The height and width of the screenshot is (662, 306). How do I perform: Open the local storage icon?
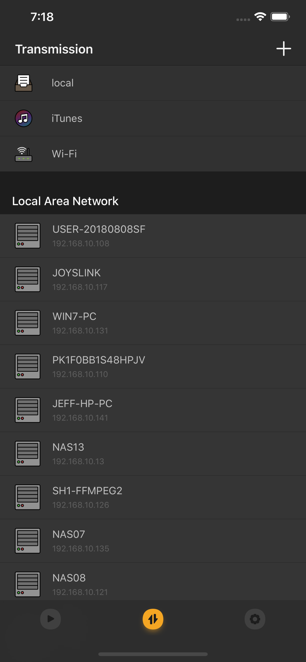tap(24, 83)
